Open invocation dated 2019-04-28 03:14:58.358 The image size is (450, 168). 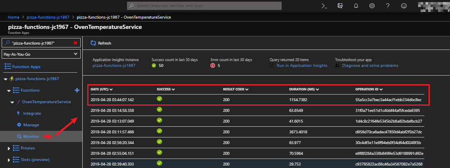point(112,111)
